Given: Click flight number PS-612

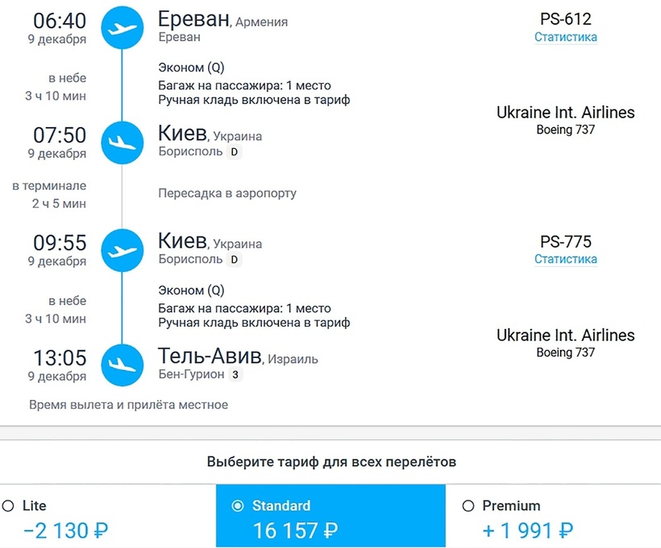Looking at the screenshot, I should [x=565, y=19].
